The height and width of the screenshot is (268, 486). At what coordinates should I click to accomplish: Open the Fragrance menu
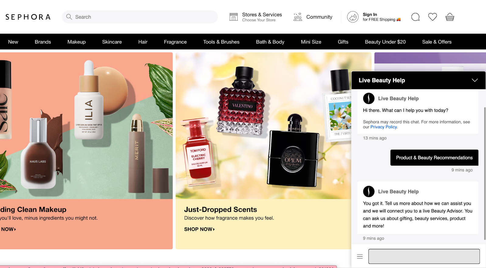pos(175,42)
